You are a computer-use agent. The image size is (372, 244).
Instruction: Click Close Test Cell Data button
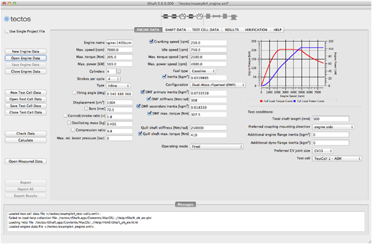pyautogui.click(x=26, y=113)
